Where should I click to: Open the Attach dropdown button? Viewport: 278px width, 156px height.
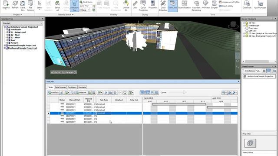(x=81, y=93)
